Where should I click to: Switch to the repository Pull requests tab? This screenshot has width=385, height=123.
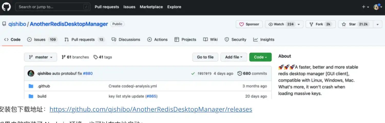84,40
